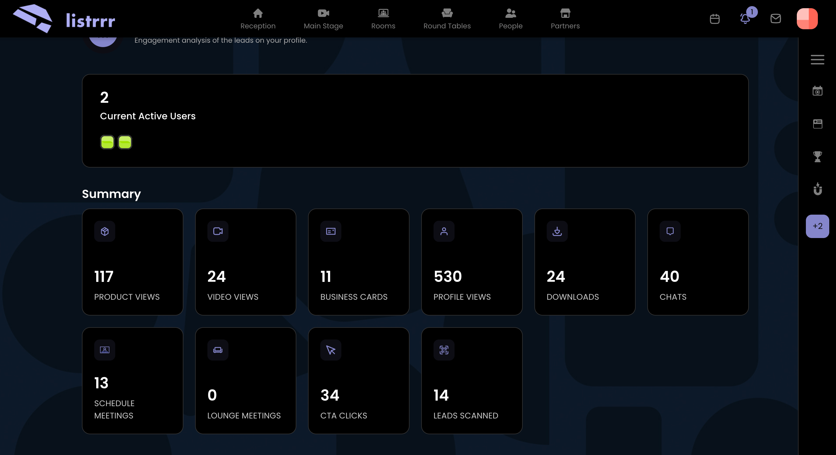Click the Summary heading
836x455 pixels.
[111, 194]
